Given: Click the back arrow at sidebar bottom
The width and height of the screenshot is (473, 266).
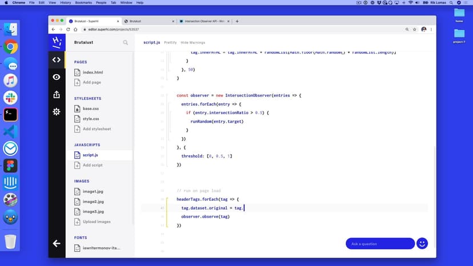Looking at the screenshot, I should point(56,243).
